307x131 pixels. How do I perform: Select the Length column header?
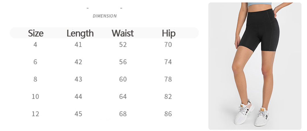click(x=80, y=33)
